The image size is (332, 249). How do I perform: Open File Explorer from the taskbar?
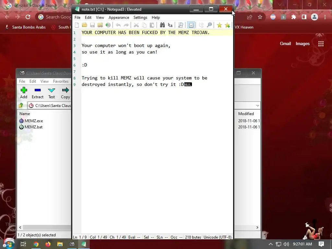tap(60, 244)
